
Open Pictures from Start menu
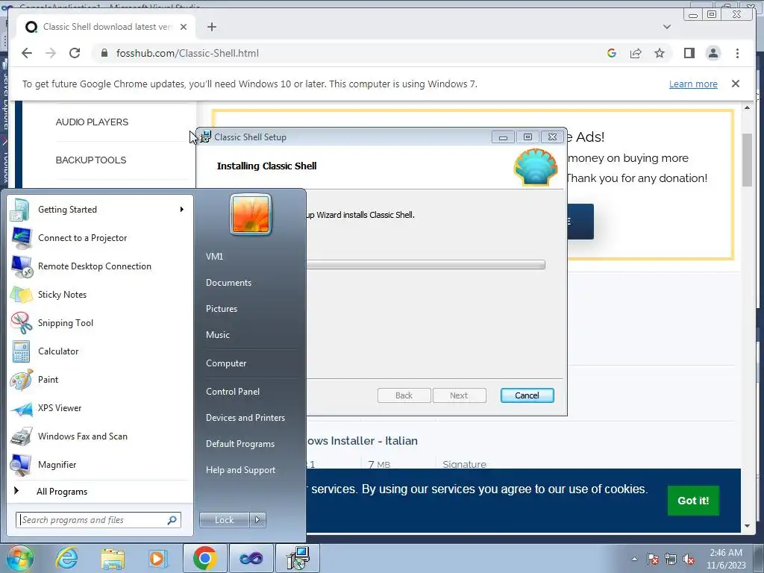click(x=222, y=309)
